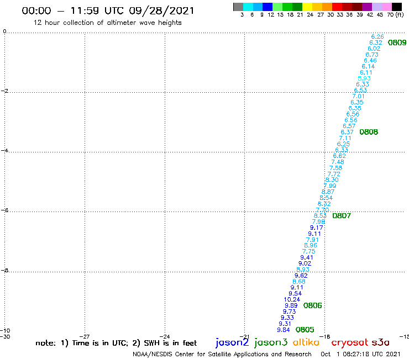Click the wave height value 8.66

coord(299,281)
